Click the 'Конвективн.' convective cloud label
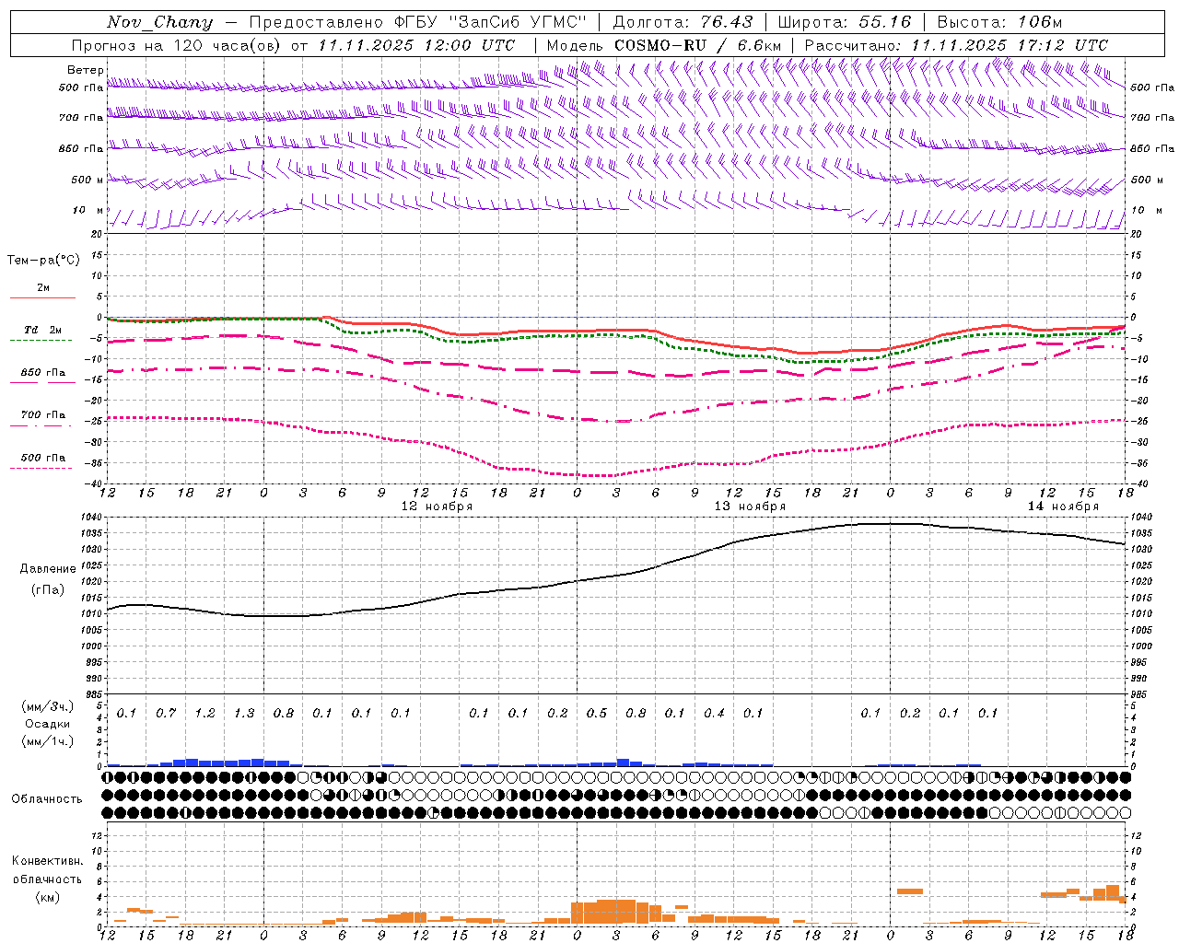The width and height of the screenshot is (1179, 943). [48, 861]
